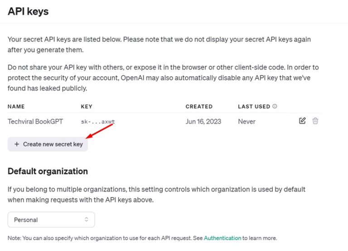Click the Default organization heading
This screenshot has width=348, height=251.
(x=48, y=171)
